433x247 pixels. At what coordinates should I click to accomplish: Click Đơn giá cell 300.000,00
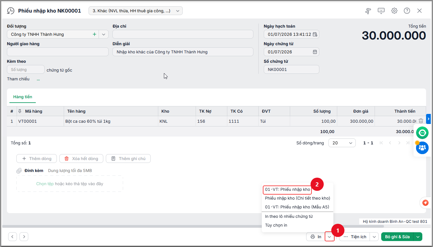(x=356, y=121)
